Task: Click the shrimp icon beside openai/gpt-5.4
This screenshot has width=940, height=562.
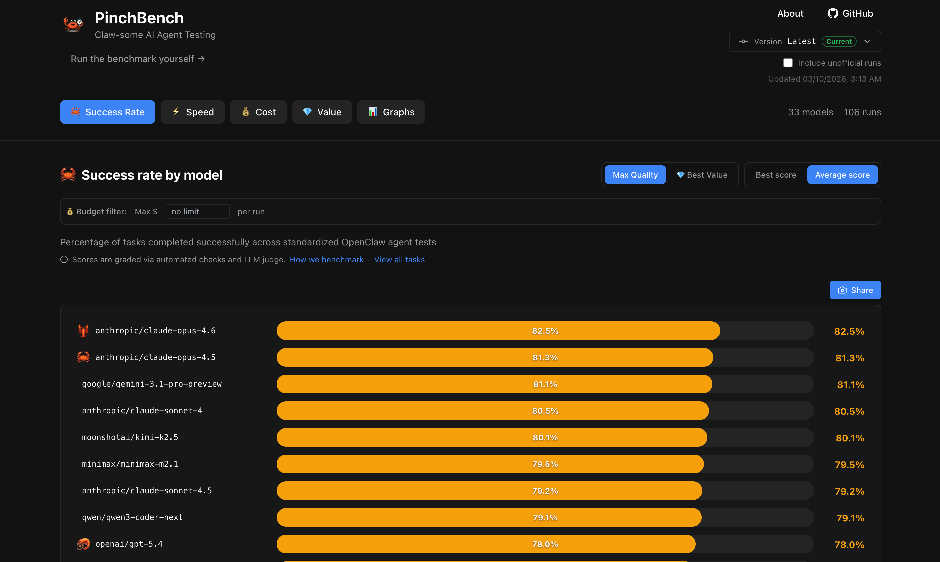Action: [83, 544]
